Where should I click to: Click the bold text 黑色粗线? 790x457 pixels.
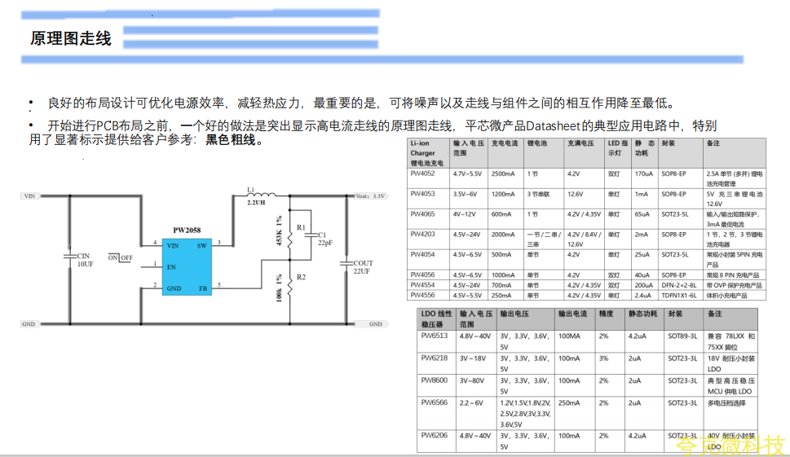click(232, 140)
